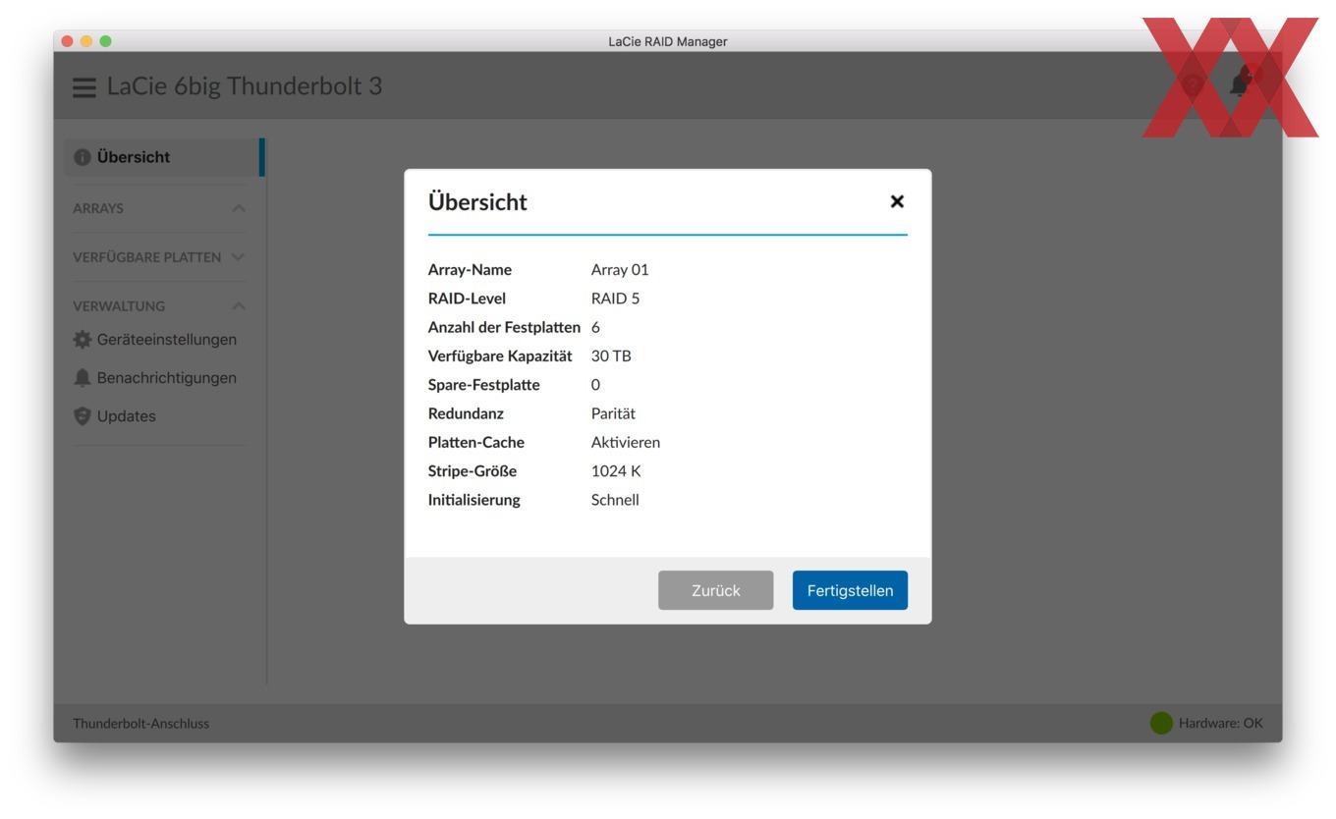Click the Hardware: OK status text
Image resolution: width=1336 pixels, height=819 pixels.
pos(1221,724)
